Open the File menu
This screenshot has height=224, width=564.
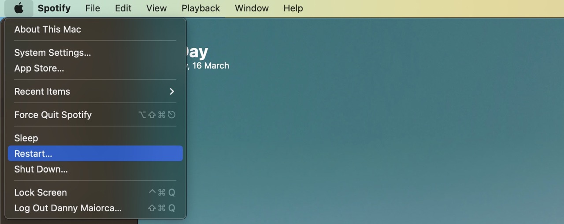(93, 8)
